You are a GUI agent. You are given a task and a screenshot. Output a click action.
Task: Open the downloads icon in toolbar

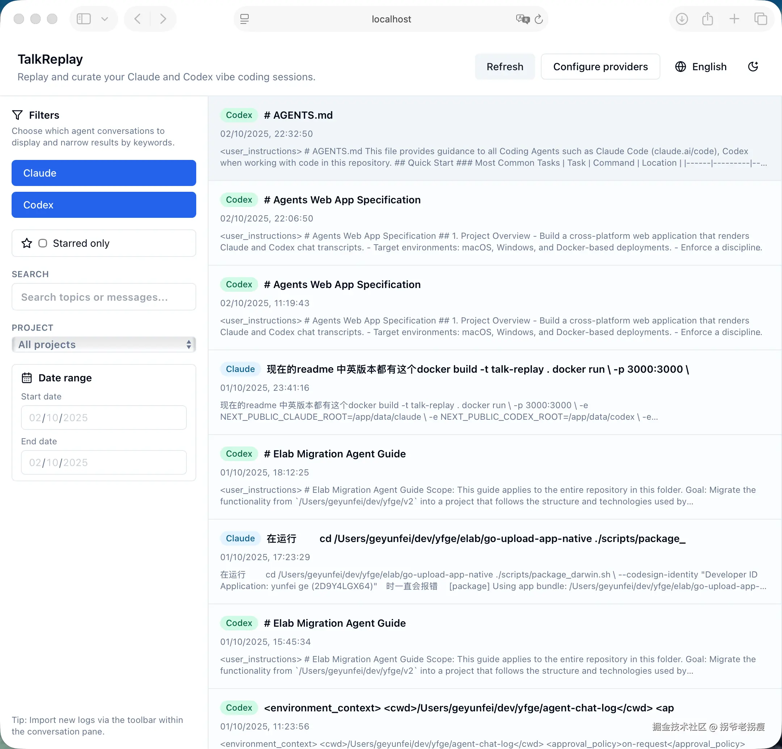681,19
